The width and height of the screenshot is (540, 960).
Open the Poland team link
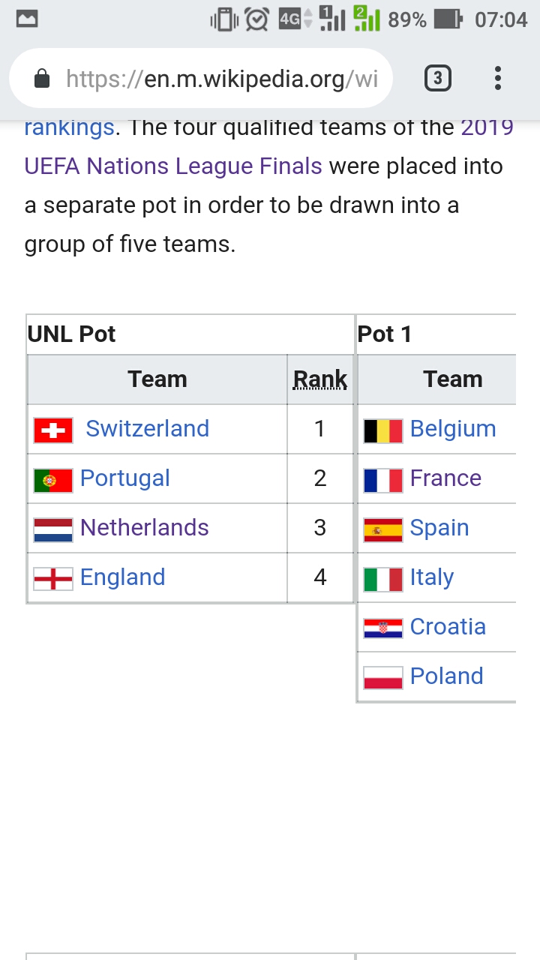(446, 676)
